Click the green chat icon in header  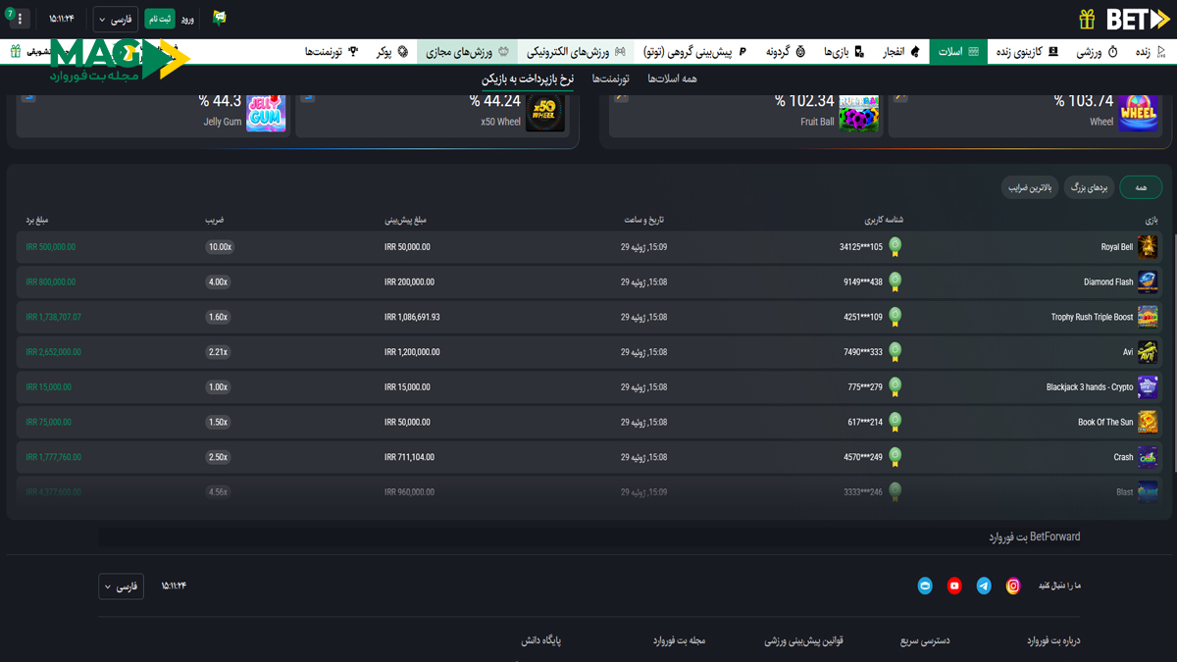click(220, 19)
